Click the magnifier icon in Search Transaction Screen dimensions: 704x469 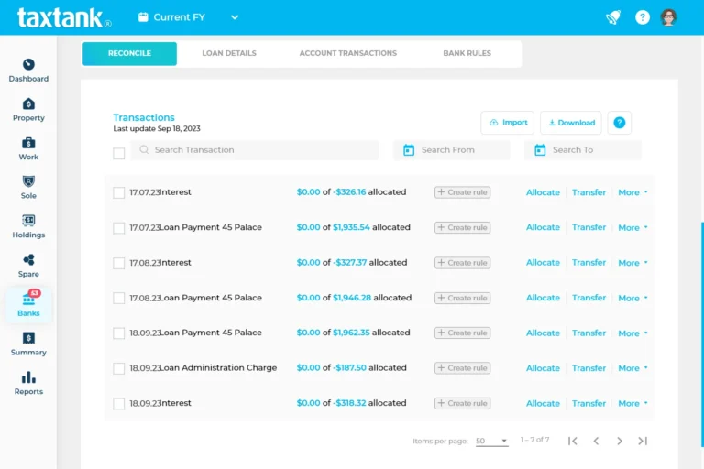pyautogui.click(x=144, y=149)
